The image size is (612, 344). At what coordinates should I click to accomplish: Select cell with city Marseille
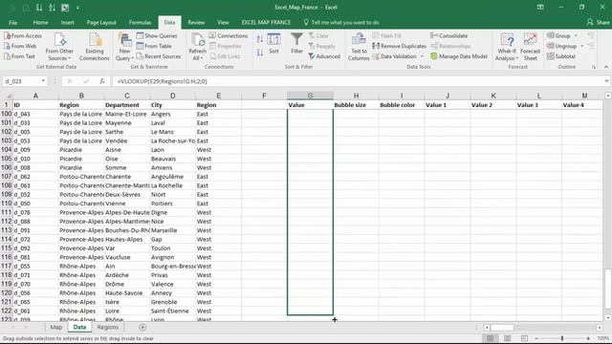pyautogui.click(x=172, y=230)
